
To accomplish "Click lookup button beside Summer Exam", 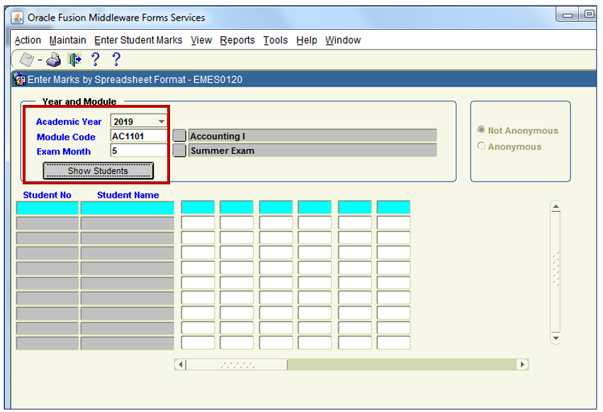I will tap(179, 151).
